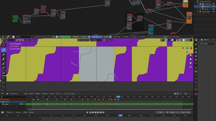The image size is (216, 121).
Task: Toggle GP_Layer visibility eye in dope sheet
Action: (x=20, y=104)
